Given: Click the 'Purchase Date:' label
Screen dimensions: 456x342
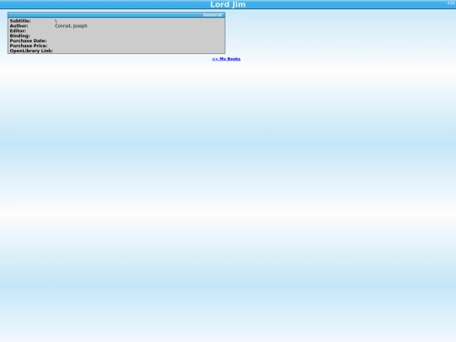Looking at the screenshot, I should click(28, 41).
